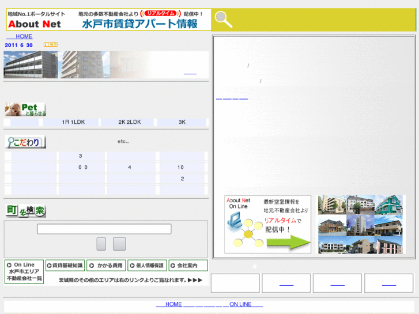Open the 個人情報保護 privacy menu item
The width and height of the screenshot is (419, 314).
click(x=147, y=266)
